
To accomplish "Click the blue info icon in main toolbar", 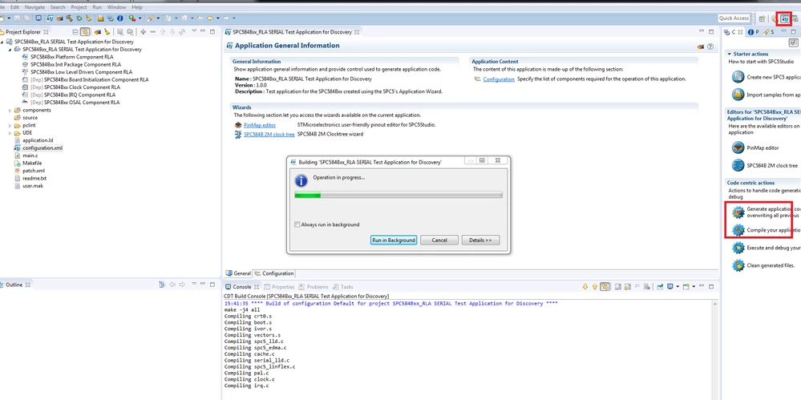I will [120, 18].
